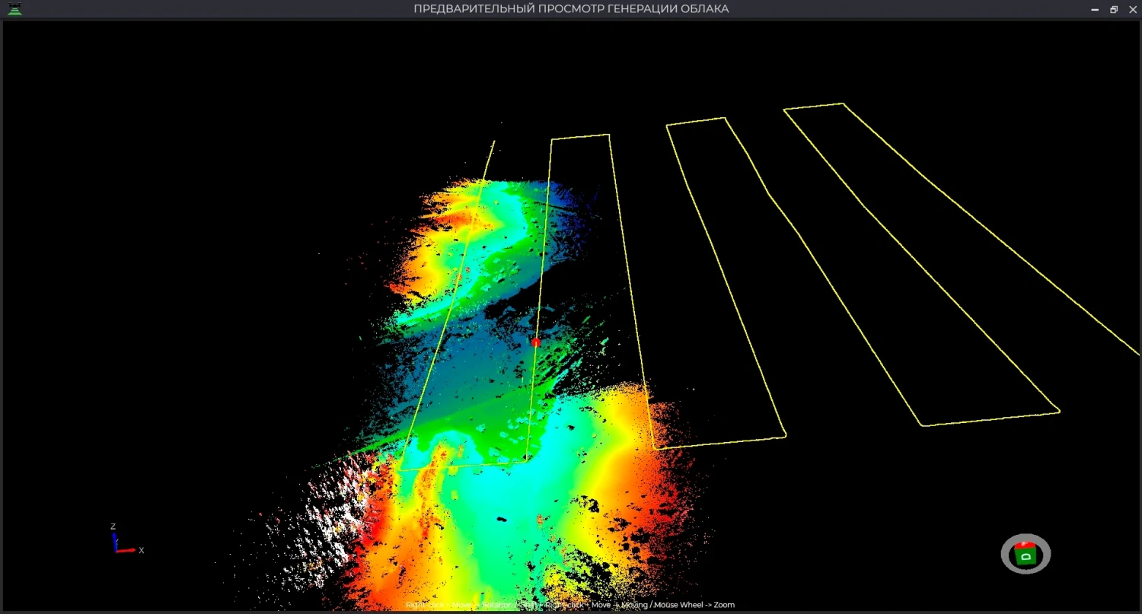1142x614 pixels.
Task: Click the top edge of the middle yellow loop
Action: tap(695, 122)
